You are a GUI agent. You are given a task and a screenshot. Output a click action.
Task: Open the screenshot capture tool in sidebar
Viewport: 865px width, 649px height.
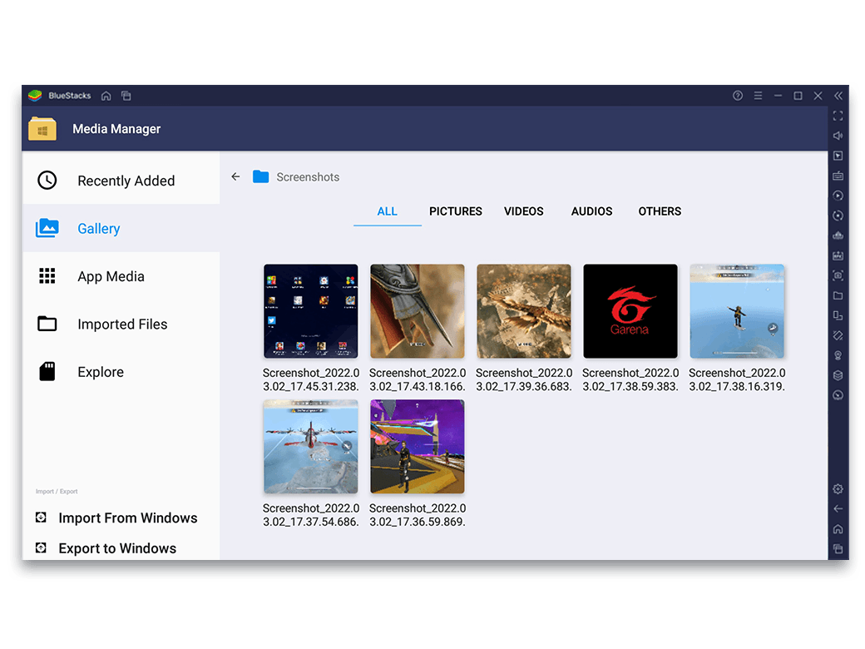838,275
